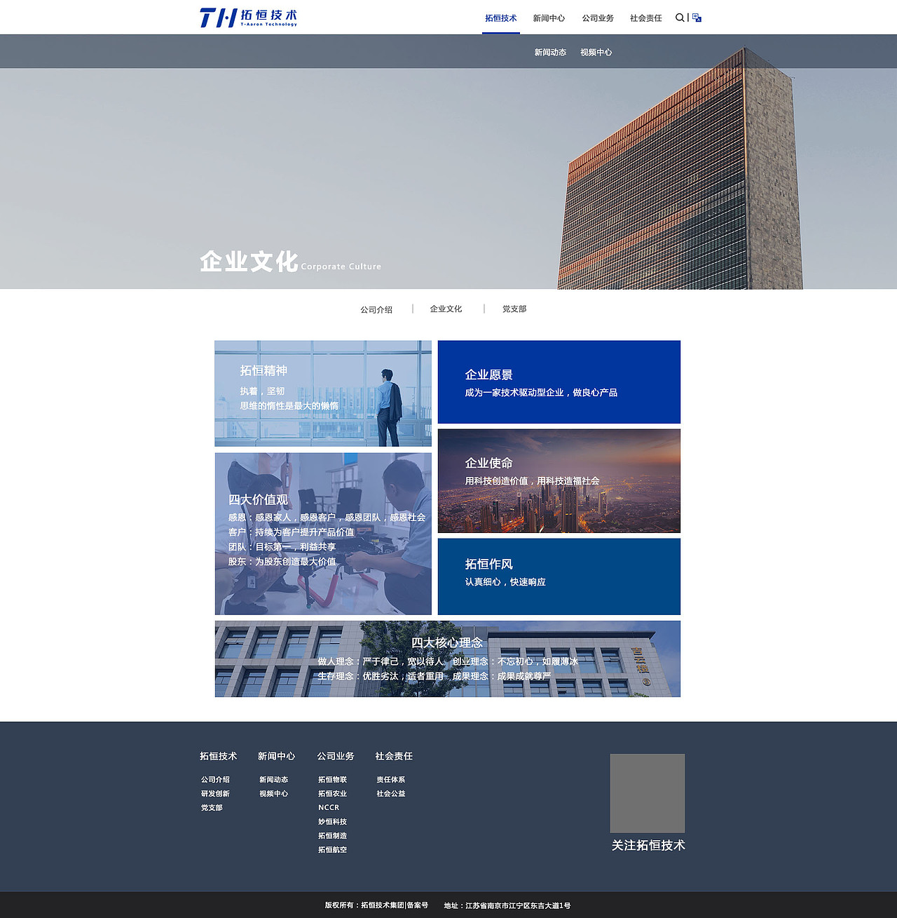Image resolution: width=897 pixels, height=918 pixels.
Task: Click the 版权所有：拓恒技术集团 text
Action: point(364,905)
